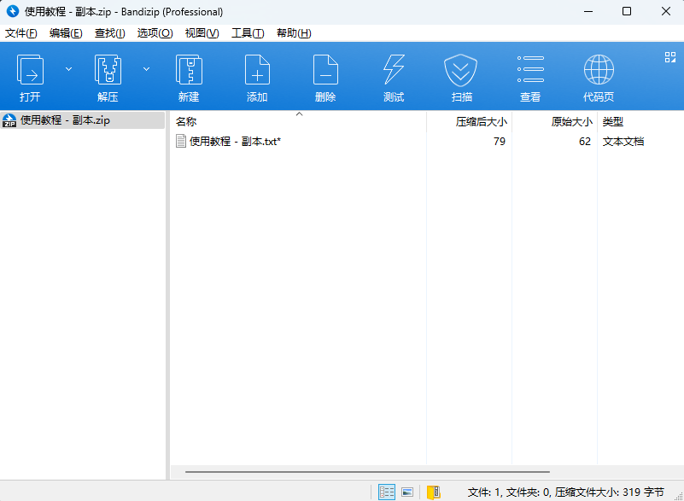Open the 帮助(H) menu
This screenshot has width=684, height=501.
tap(294, 33)
